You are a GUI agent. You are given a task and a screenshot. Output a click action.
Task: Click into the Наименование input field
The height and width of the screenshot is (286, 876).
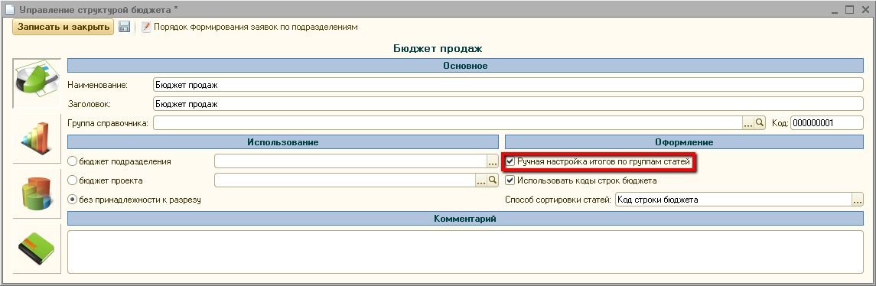pos(509,85)
